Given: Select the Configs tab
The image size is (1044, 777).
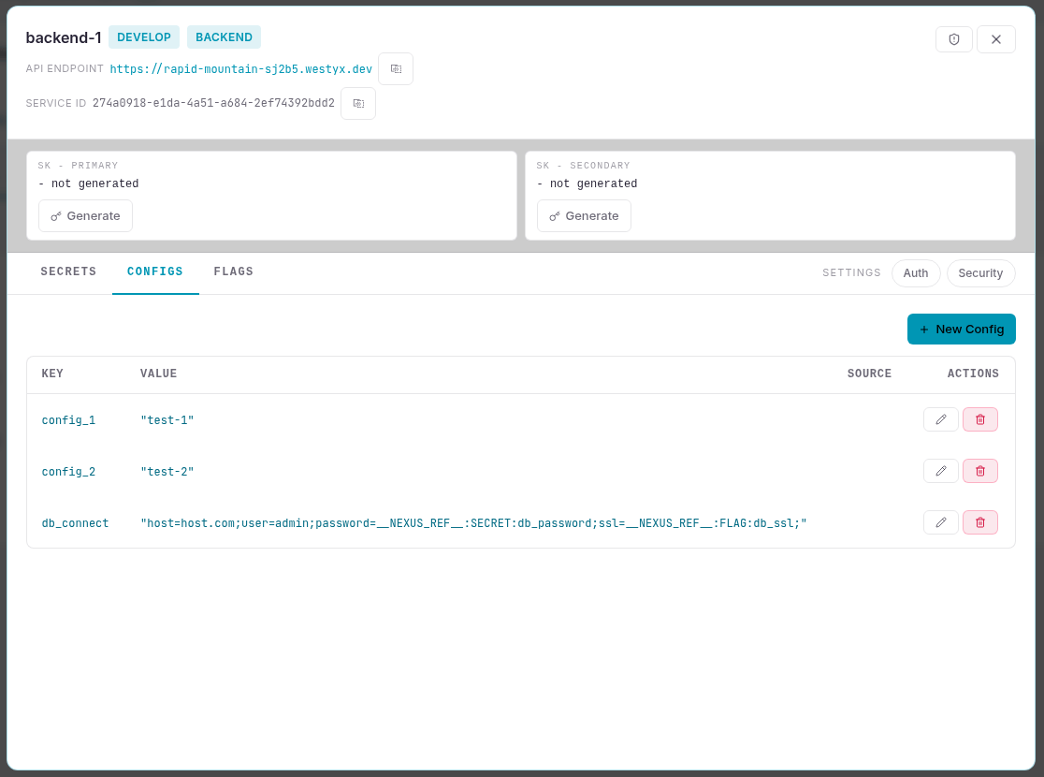Looking at the screenshot, I should coord(155,271).
